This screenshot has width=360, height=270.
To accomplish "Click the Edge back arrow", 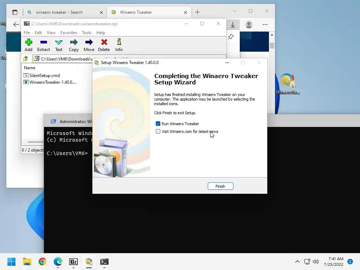I will 16,24.
